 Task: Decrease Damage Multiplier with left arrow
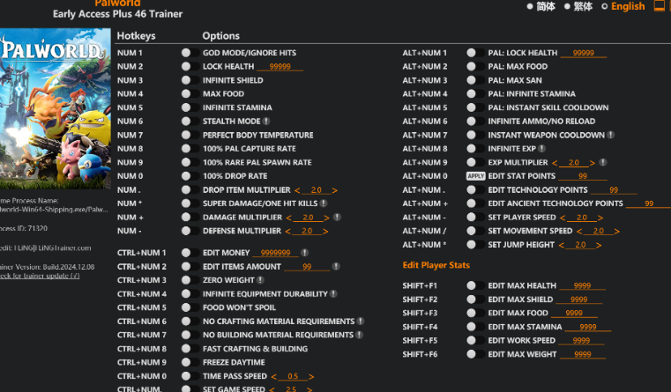point(288,218)
